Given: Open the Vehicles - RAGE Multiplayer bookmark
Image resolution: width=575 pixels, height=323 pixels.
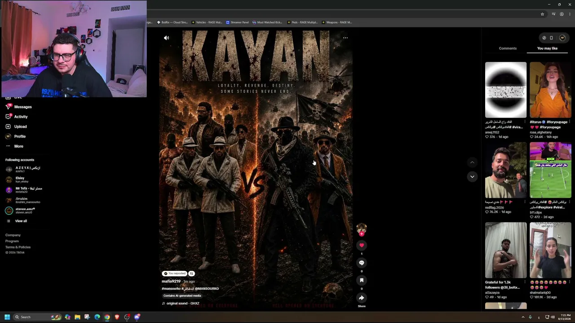Looking at the screenshot, I should [x=207, y=22].
